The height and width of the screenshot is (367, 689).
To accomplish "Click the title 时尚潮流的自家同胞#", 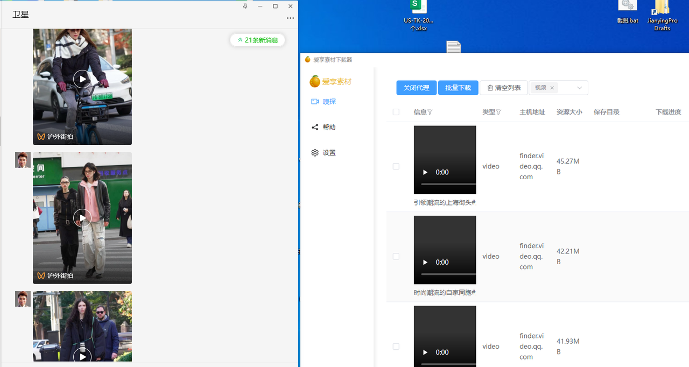I will coord(445,293).
